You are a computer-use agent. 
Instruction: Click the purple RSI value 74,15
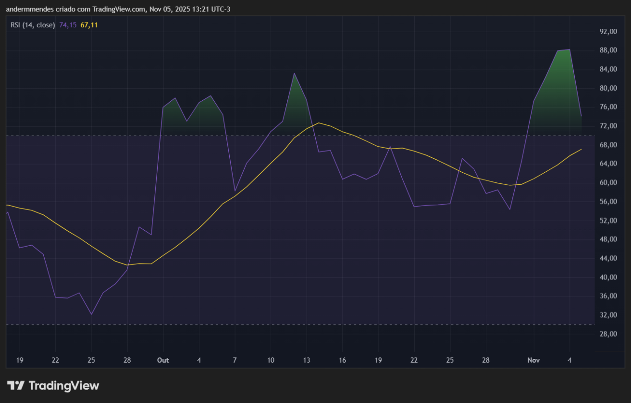[x=68, y=25]
